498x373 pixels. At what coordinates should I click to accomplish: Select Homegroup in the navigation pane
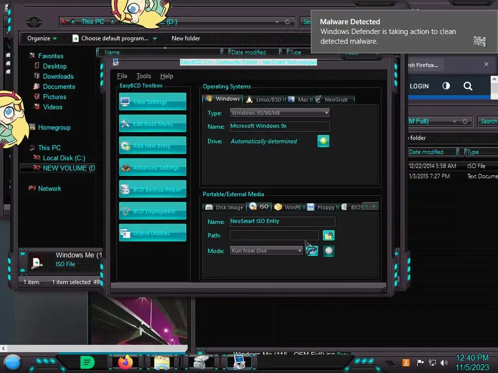(54, 127)
